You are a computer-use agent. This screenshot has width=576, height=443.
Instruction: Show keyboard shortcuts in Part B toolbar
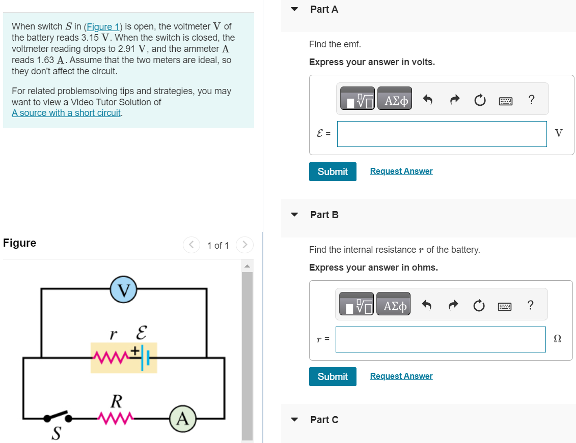point(505,306)
